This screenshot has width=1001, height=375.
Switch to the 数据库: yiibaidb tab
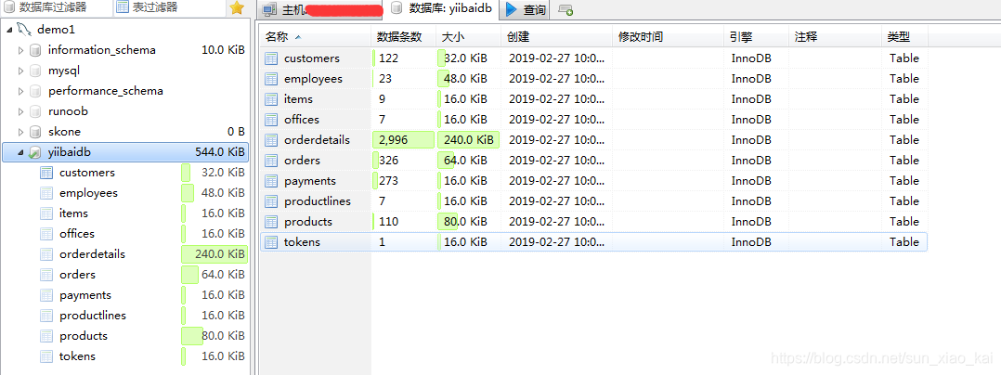442,9
